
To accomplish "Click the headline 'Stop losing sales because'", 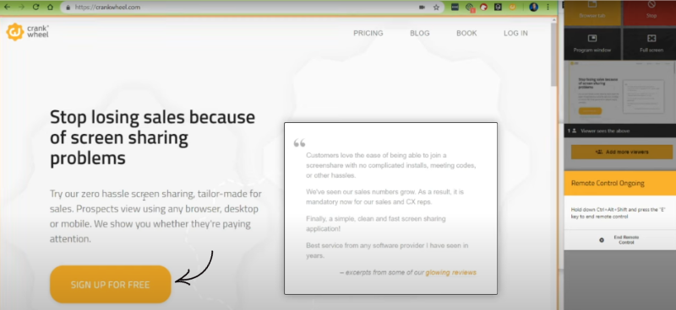I will click(153, 117).
